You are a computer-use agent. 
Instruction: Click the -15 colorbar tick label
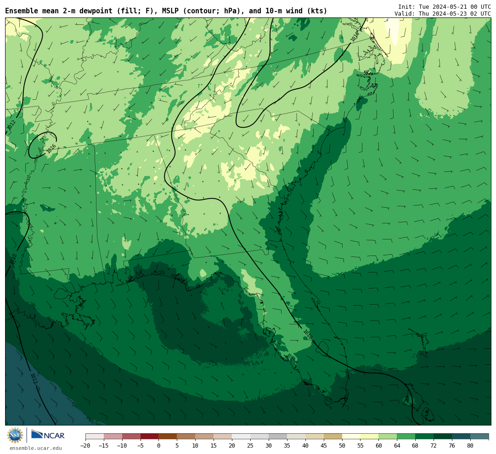(x=104, y=446)
